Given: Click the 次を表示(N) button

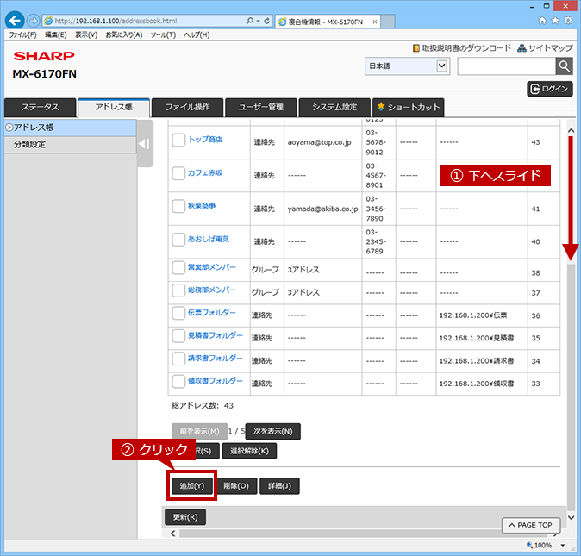Looking at the screenshot, I should tap(272, 432).
